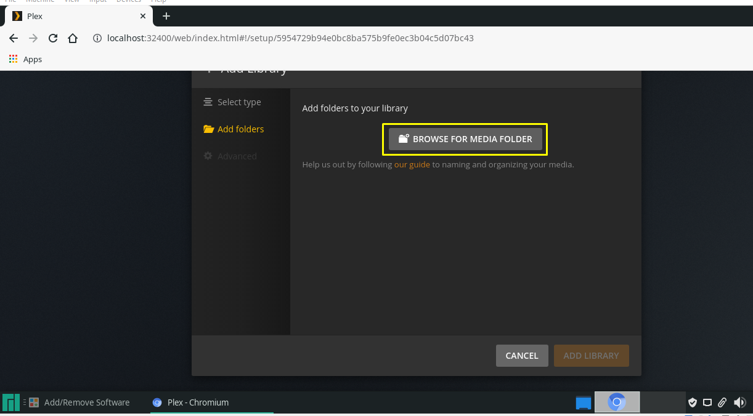View site information for localhost
Screen dimensions: 753x416
coord(97,38)
